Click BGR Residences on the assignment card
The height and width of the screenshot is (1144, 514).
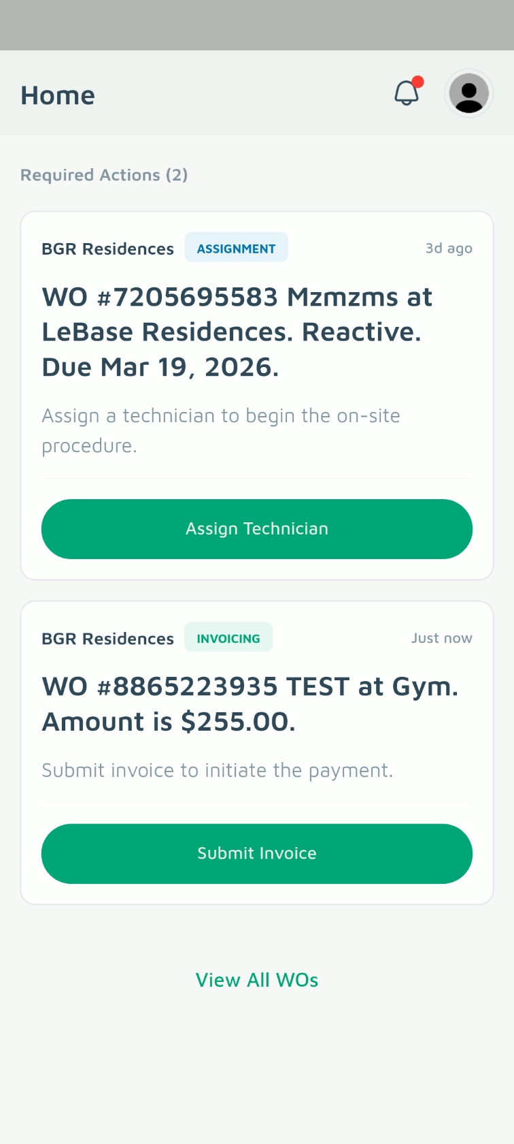[x=107, y=249]
